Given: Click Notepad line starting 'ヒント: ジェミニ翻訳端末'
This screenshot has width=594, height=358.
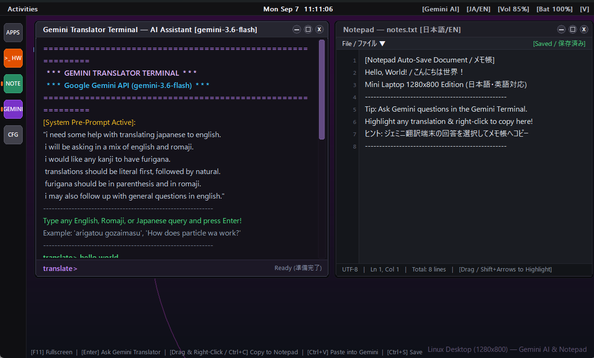Looking at the screenshot, I should (x=447, y=134).
